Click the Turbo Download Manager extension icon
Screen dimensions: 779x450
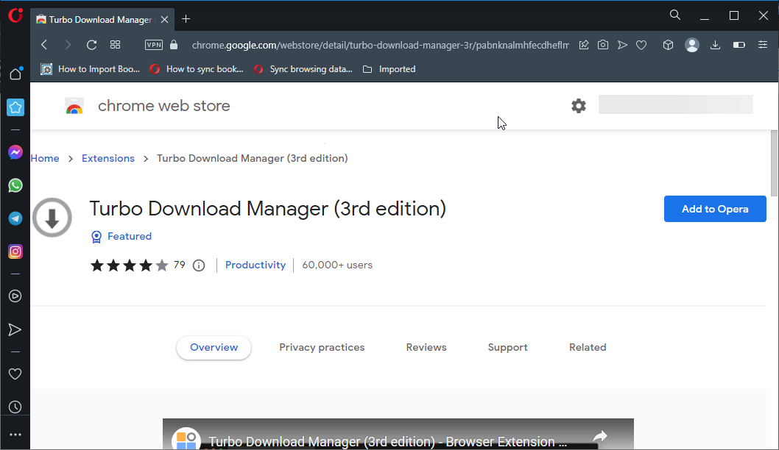point(52,218)
